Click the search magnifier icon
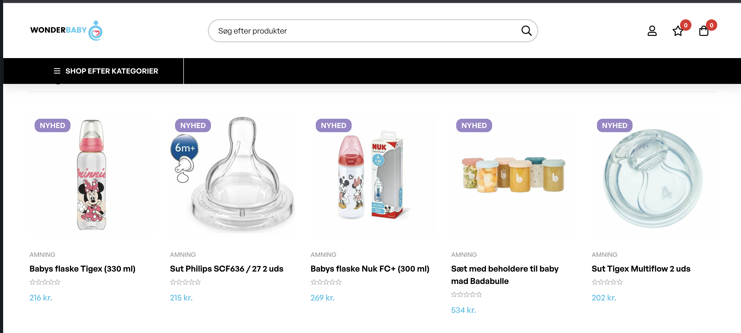Screen dimensions: 741x333 click(x=526, y=30)
